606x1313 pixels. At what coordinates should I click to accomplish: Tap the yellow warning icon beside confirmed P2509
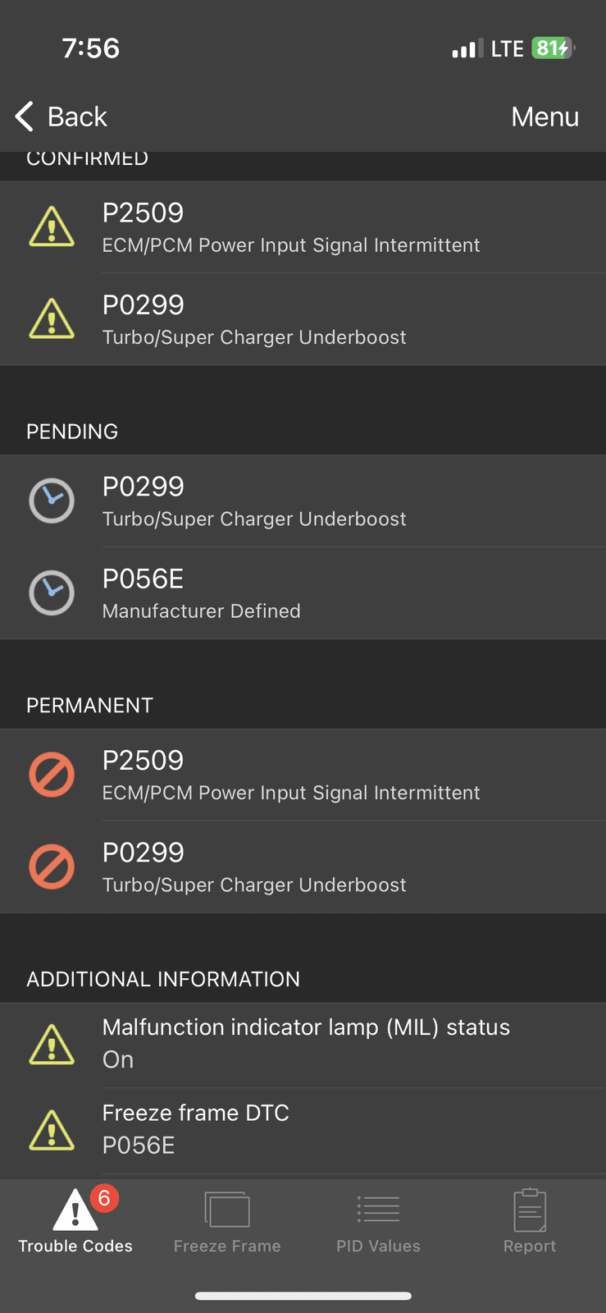point(52,226)
